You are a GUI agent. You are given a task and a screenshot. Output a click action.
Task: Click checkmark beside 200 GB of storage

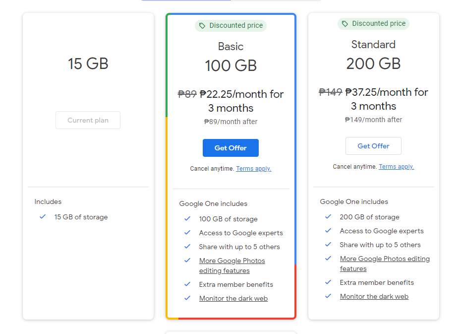click(x=328, y=217)
